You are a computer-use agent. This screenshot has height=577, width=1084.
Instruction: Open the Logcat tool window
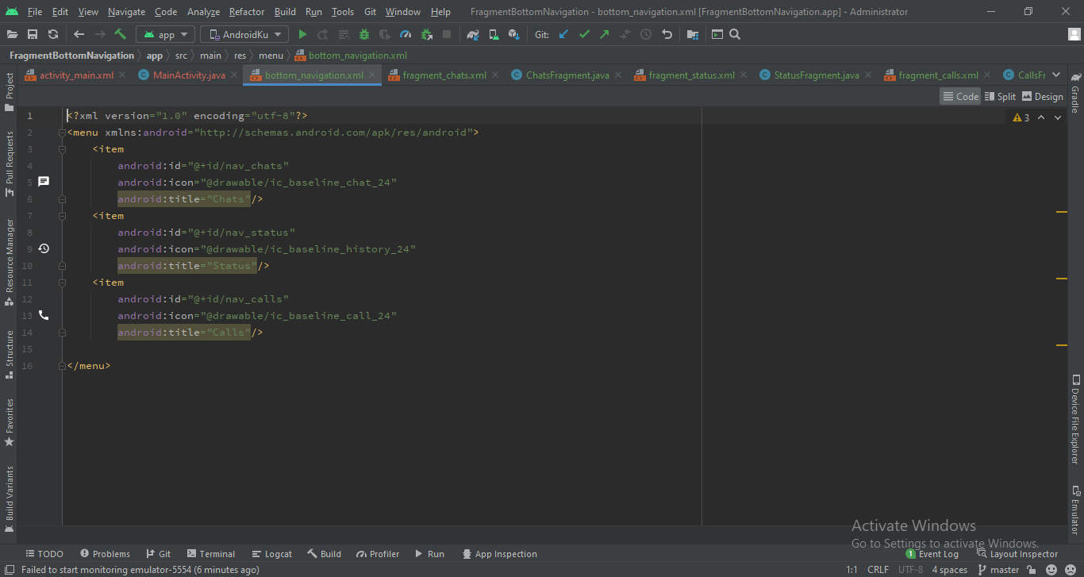[272, 554]
